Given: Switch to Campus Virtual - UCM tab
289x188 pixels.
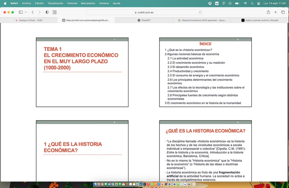Looking at the screenshot, I should point(29,20).
